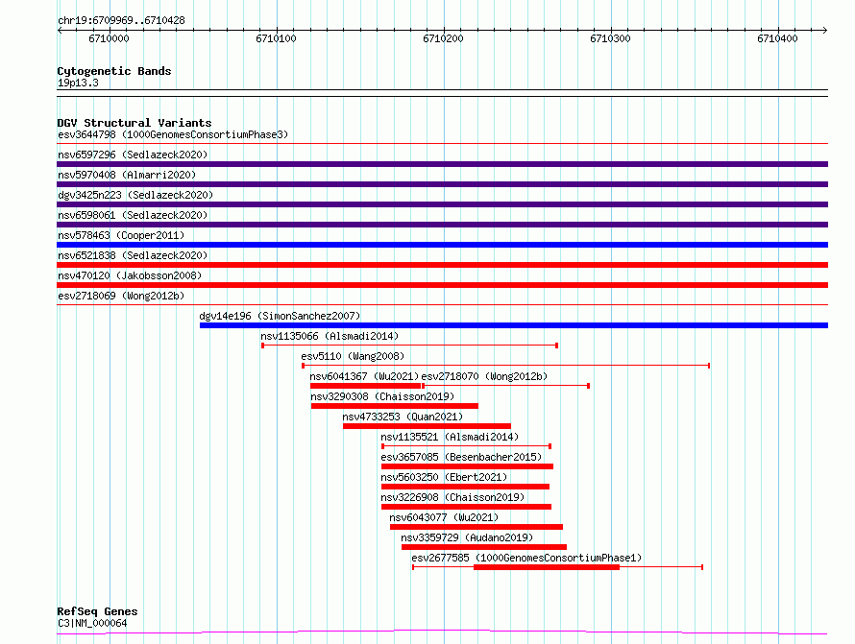The height and width of the screenshot is (644, 855).
Task: Open the nsv1135521 (Alsmadi2014) label
Action: coord(450,437)
